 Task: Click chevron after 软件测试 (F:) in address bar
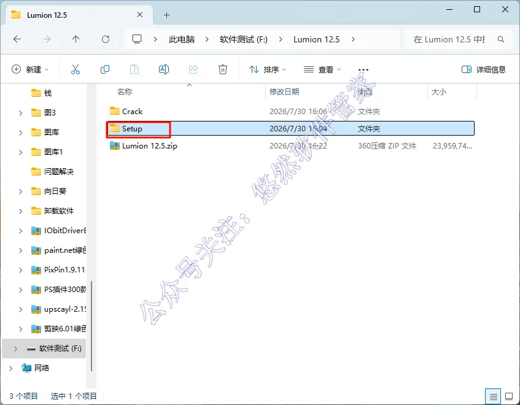pos(281,39)
